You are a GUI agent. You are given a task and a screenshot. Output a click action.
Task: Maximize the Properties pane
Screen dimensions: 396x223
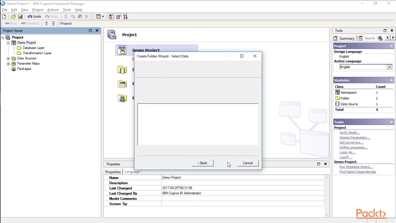click(319, 164)
